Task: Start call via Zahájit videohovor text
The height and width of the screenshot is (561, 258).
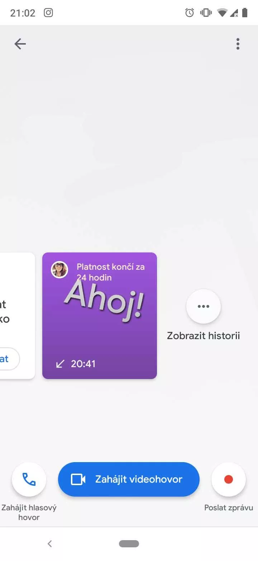Action: click(139, 479)
